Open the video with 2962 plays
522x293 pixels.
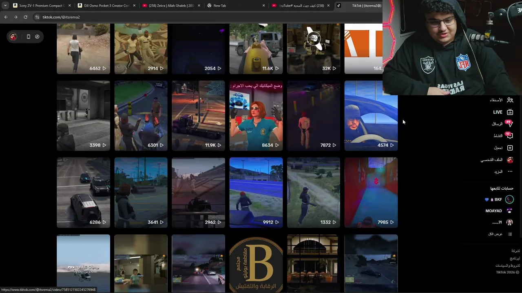pyautogui.click(x=198, y=192)
